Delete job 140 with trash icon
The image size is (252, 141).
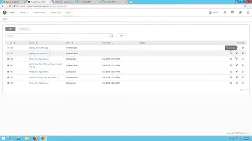pos(243,83)
